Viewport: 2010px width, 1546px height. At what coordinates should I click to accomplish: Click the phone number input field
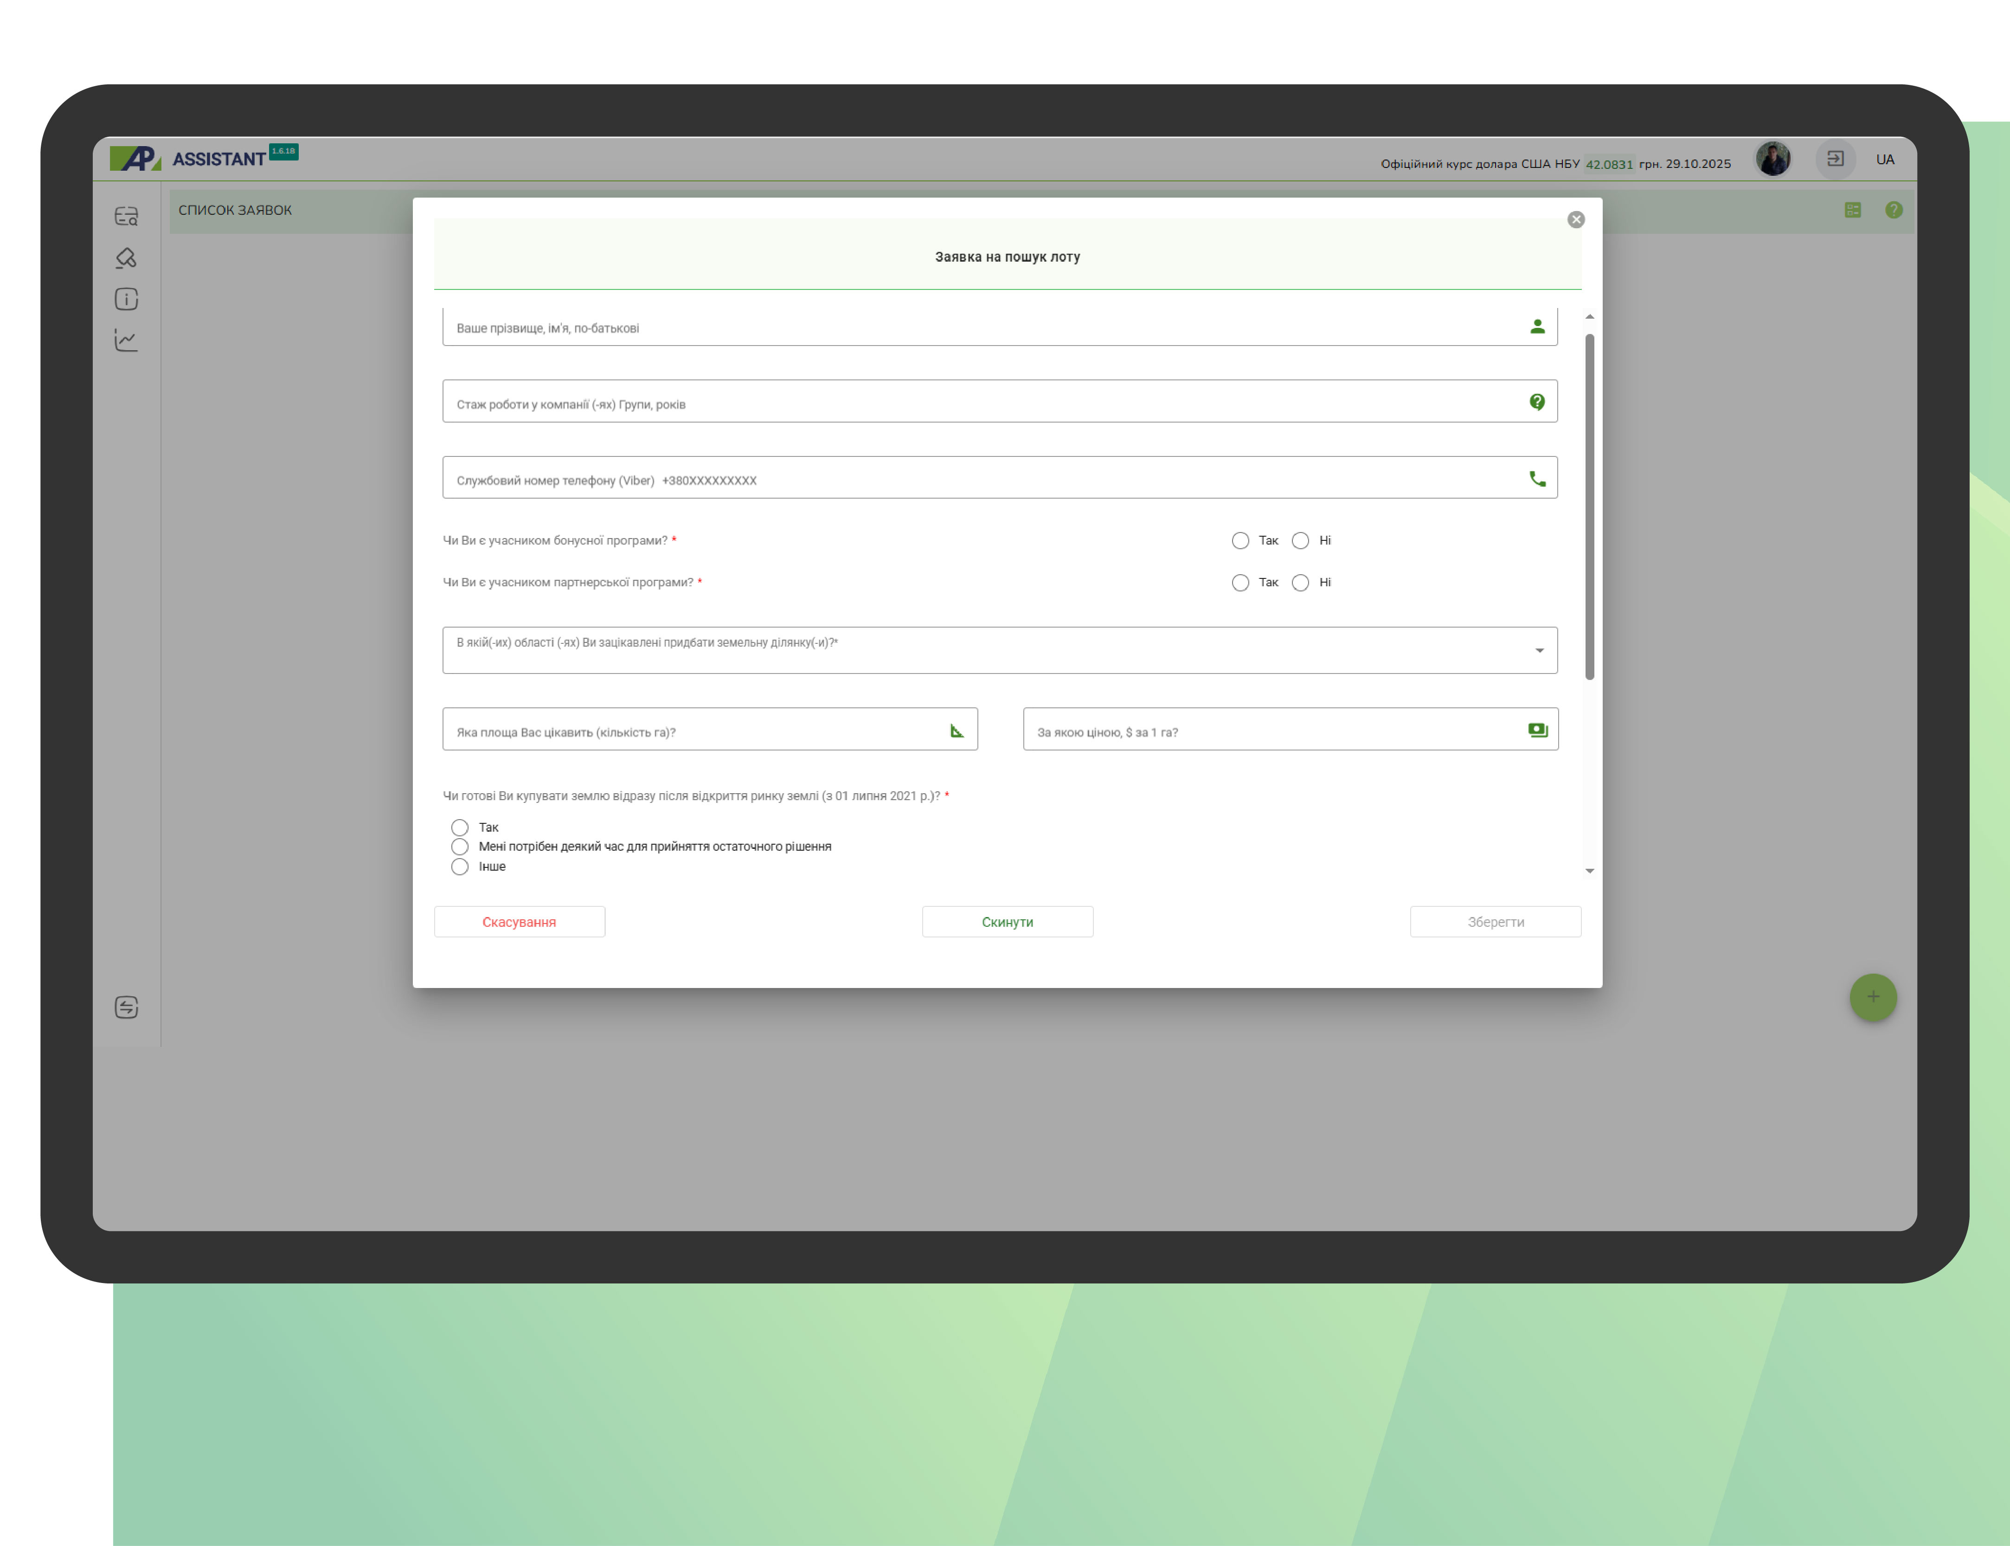coord(976,479)
